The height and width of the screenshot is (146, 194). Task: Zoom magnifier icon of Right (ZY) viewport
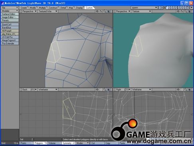point(186,90)
